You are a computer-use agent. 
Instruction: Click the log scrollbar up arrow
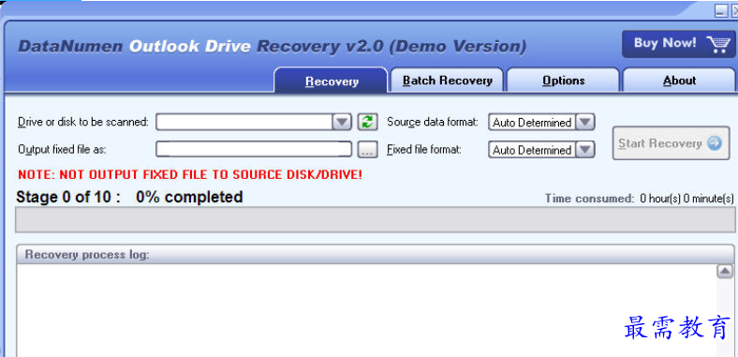pos(724,271)
